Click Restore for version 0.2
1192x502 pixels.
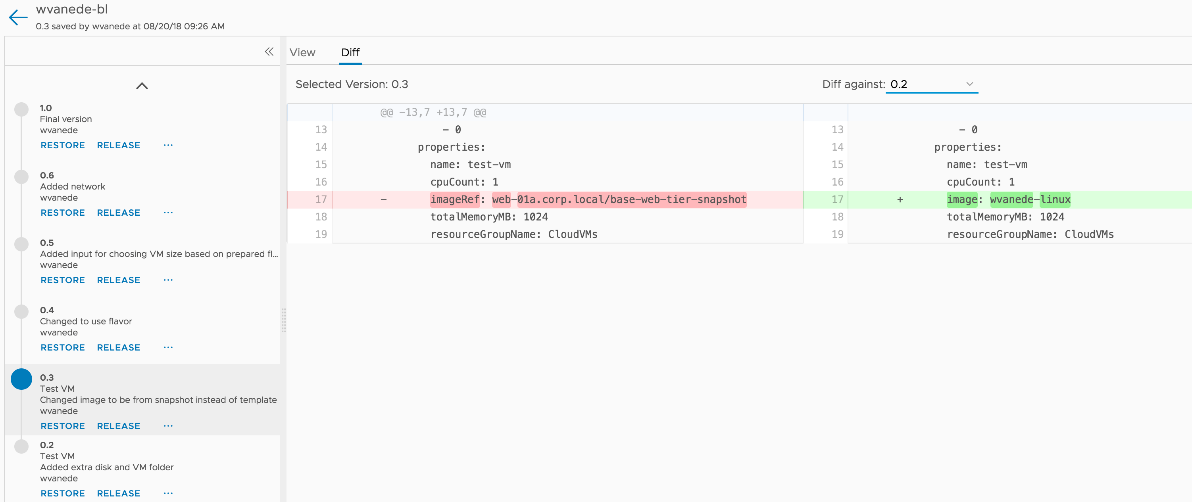click(x=62, y=493)
